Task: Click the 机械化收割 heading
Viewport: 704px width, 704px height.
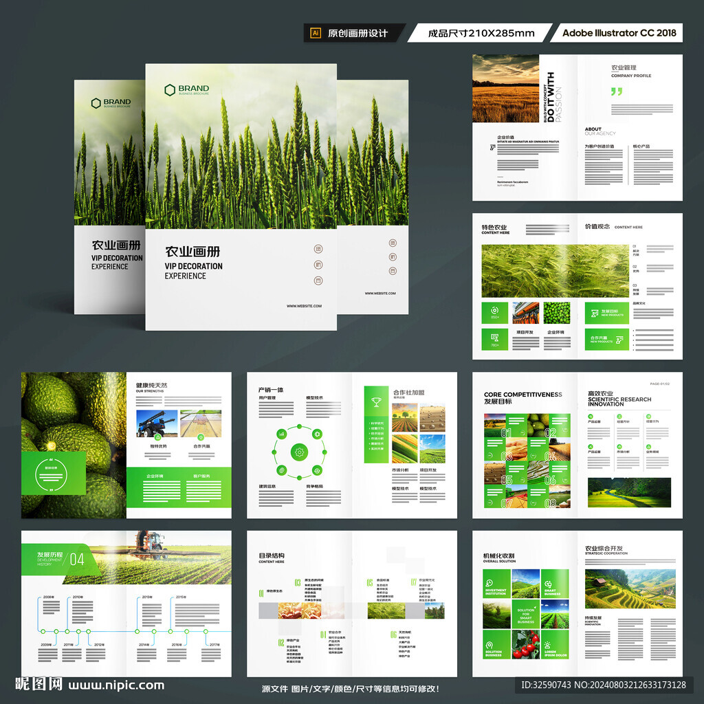Action: (x=498, y=555)
